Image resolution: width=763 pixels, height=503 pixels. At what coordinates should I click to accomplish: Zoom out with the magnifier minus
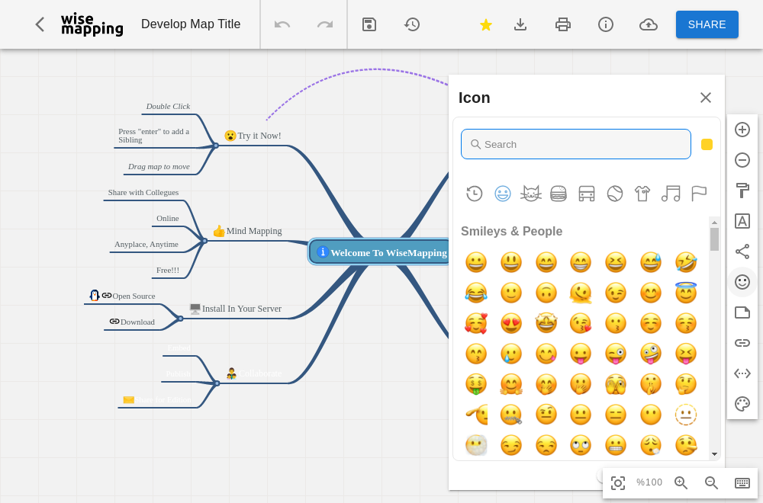(711, 482)
